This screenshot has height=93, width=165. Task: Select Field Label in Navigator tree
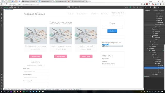point(160,16)
